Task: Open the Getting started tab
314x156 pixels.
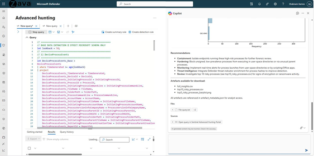Action: tap(35, 132)
